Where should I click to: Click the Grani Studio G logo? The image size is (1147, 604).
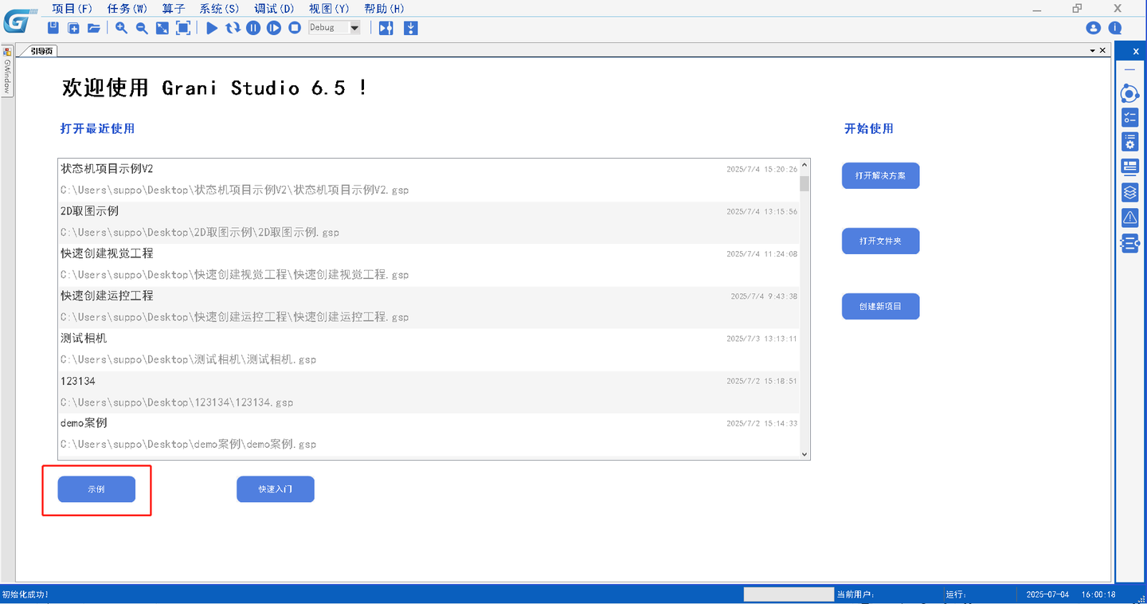tap(21, 20)
